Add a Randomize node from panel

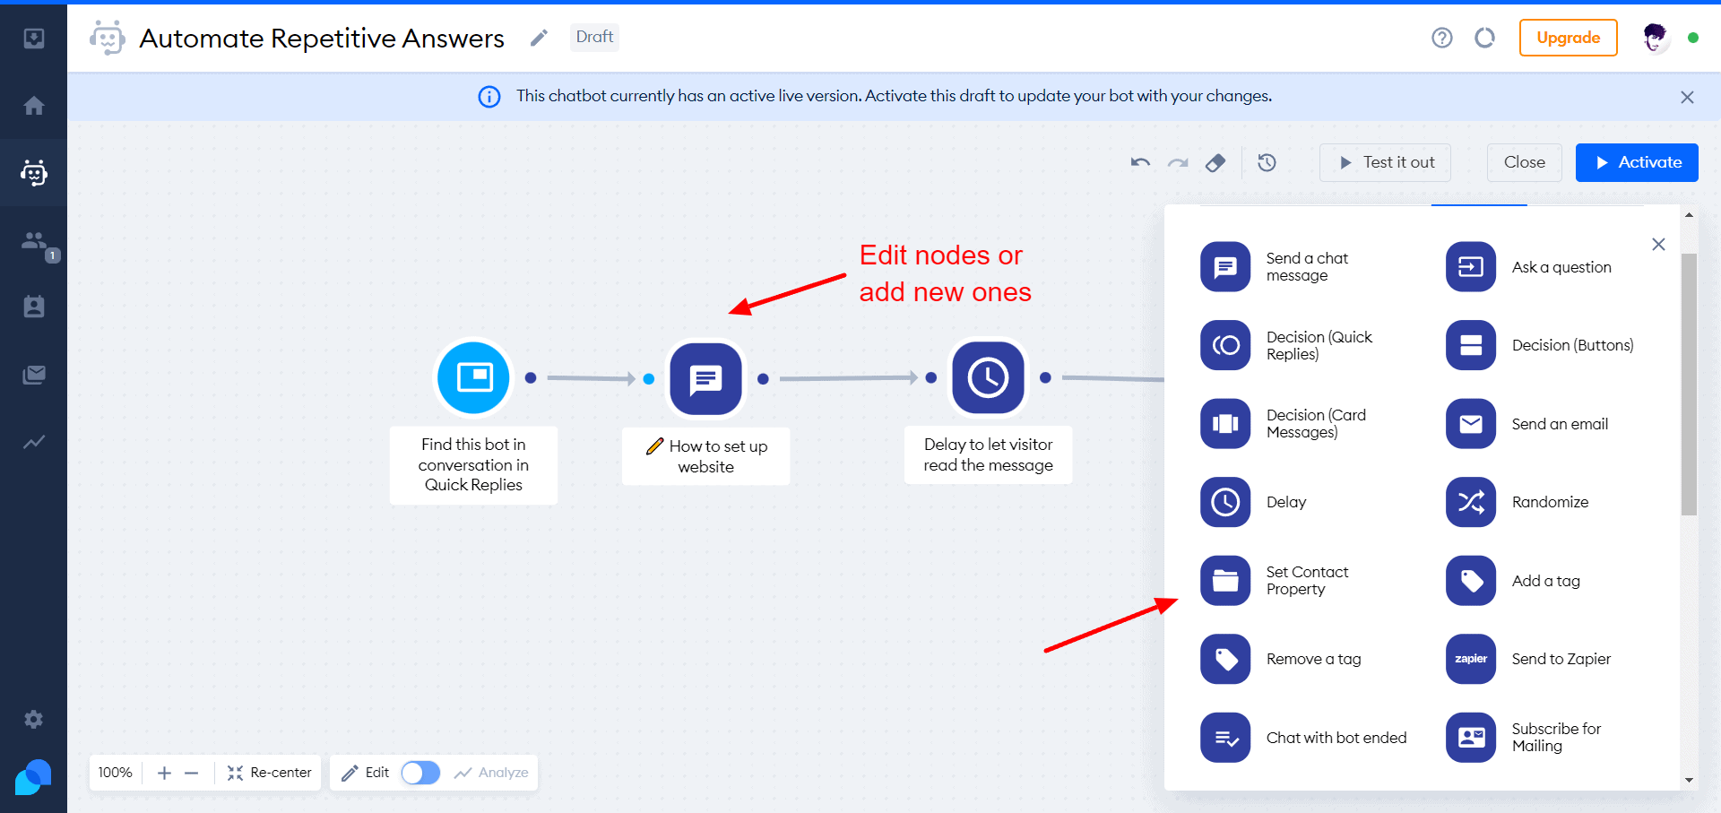(1470, 502)
